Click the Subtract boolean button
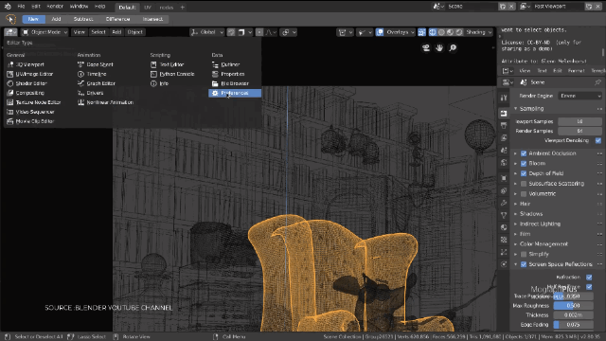The image size is (606, 341). 83,19
